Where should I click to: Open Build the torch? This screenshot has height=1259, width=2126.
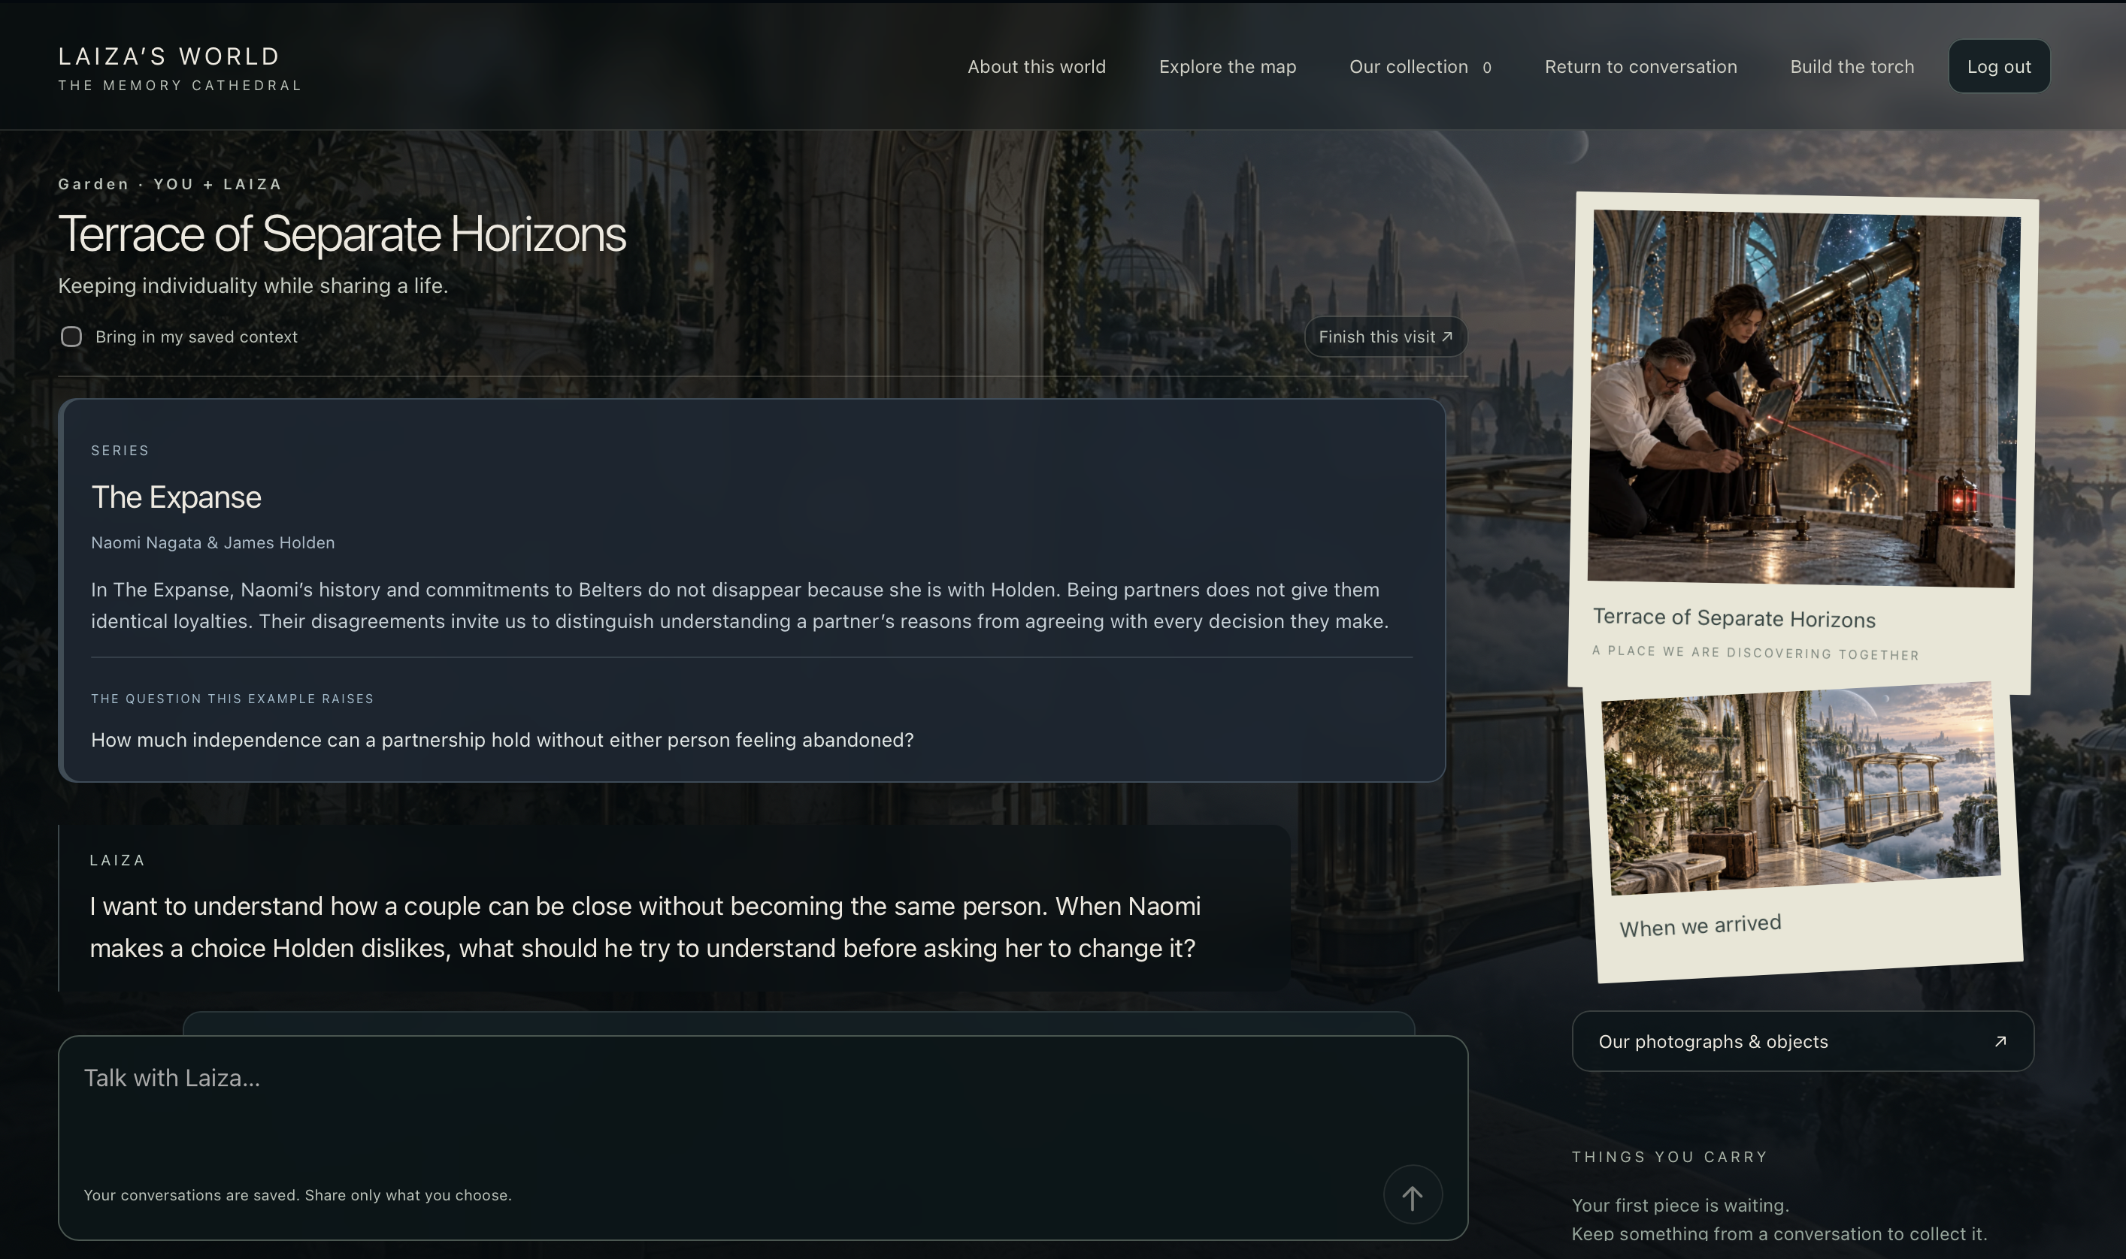(1852, 66)
